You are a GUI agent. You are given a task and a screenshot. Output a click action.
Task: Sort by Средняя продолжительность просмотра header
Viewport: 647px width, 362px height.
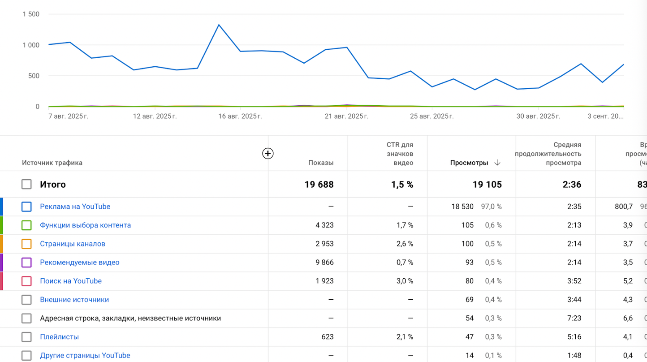(548, 154)
